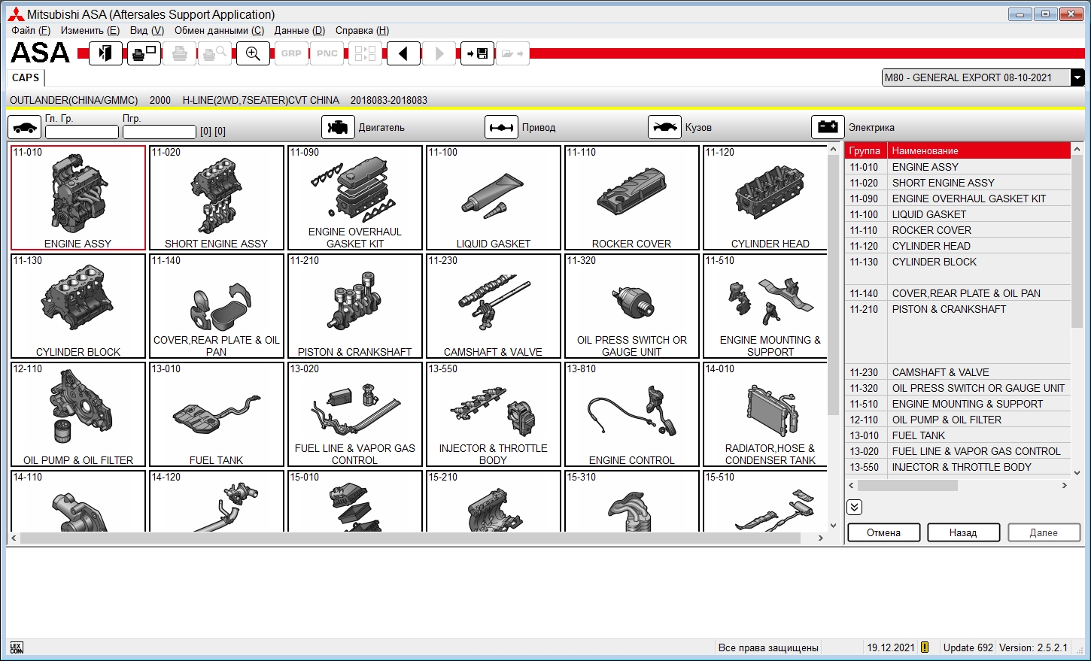
Task: Click the save-to-disk toolbar icon
Action: 477,53
